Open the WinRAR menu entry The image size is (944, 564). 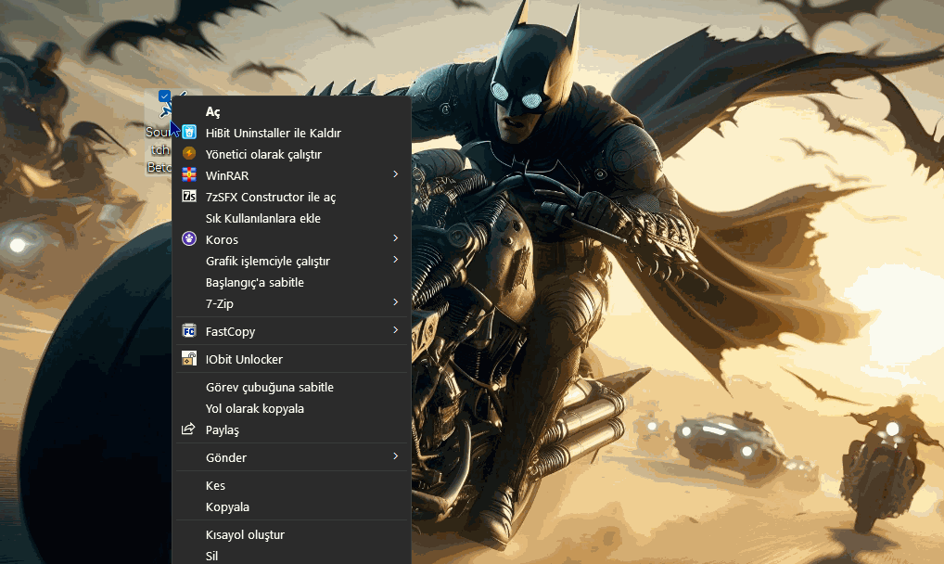coord(292,175)
